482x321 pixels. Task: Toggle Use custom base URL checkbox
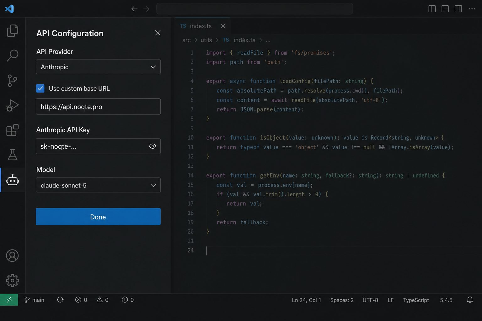(x=40, y=88)
